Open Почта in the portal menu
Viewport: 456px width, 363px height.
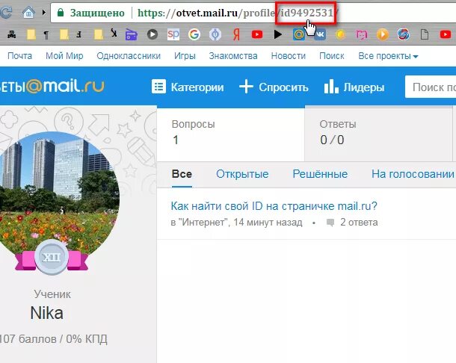(19, 56)
